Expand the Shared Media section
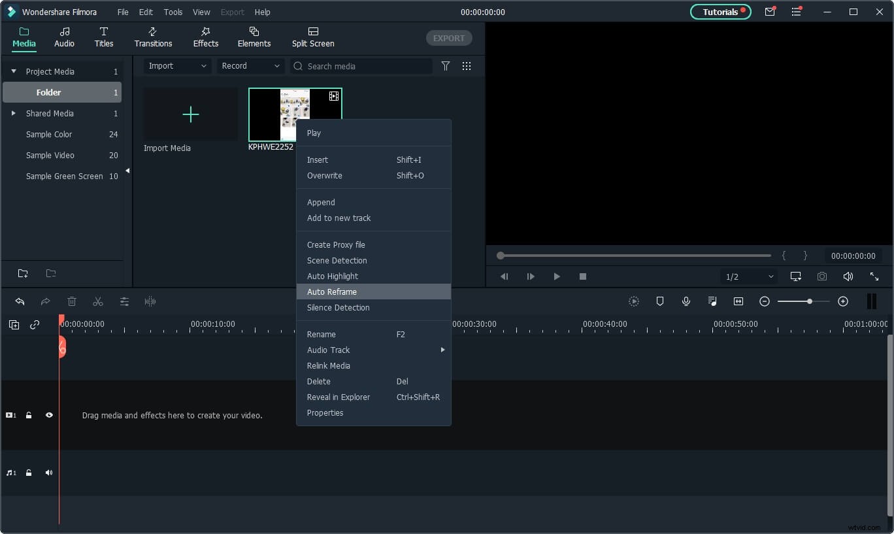894x534 pixels. 13,113
